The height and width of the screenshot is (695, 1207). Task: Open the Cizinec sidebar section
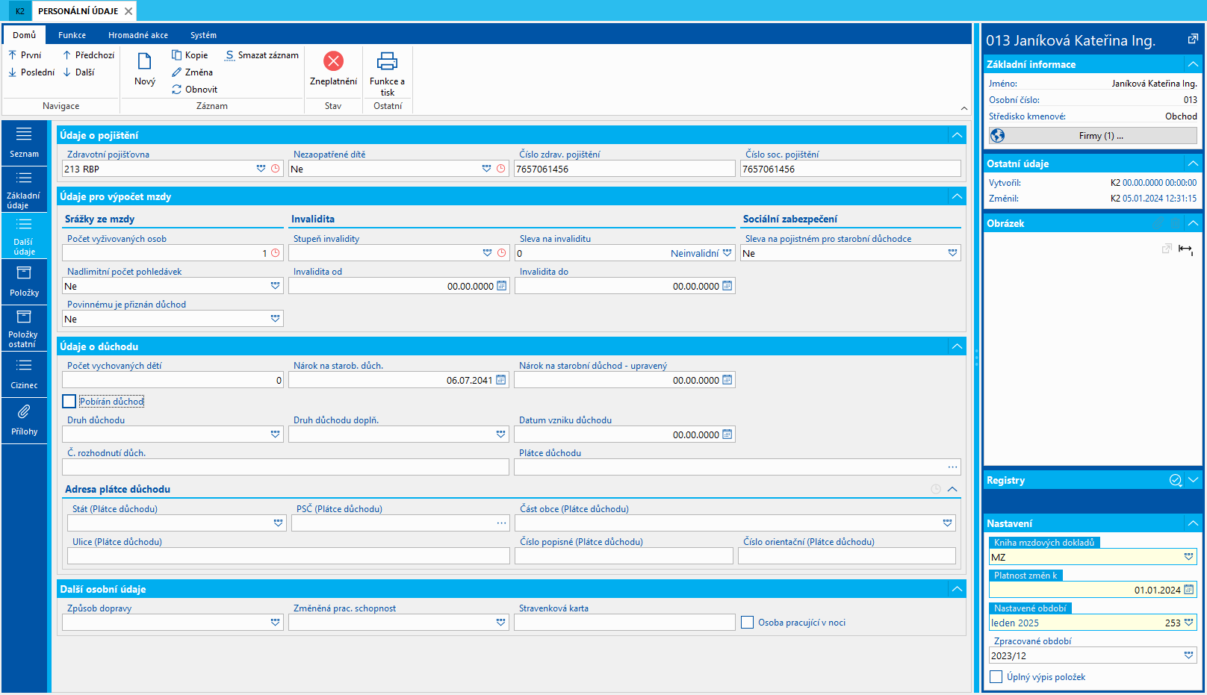tap(24, 374)
